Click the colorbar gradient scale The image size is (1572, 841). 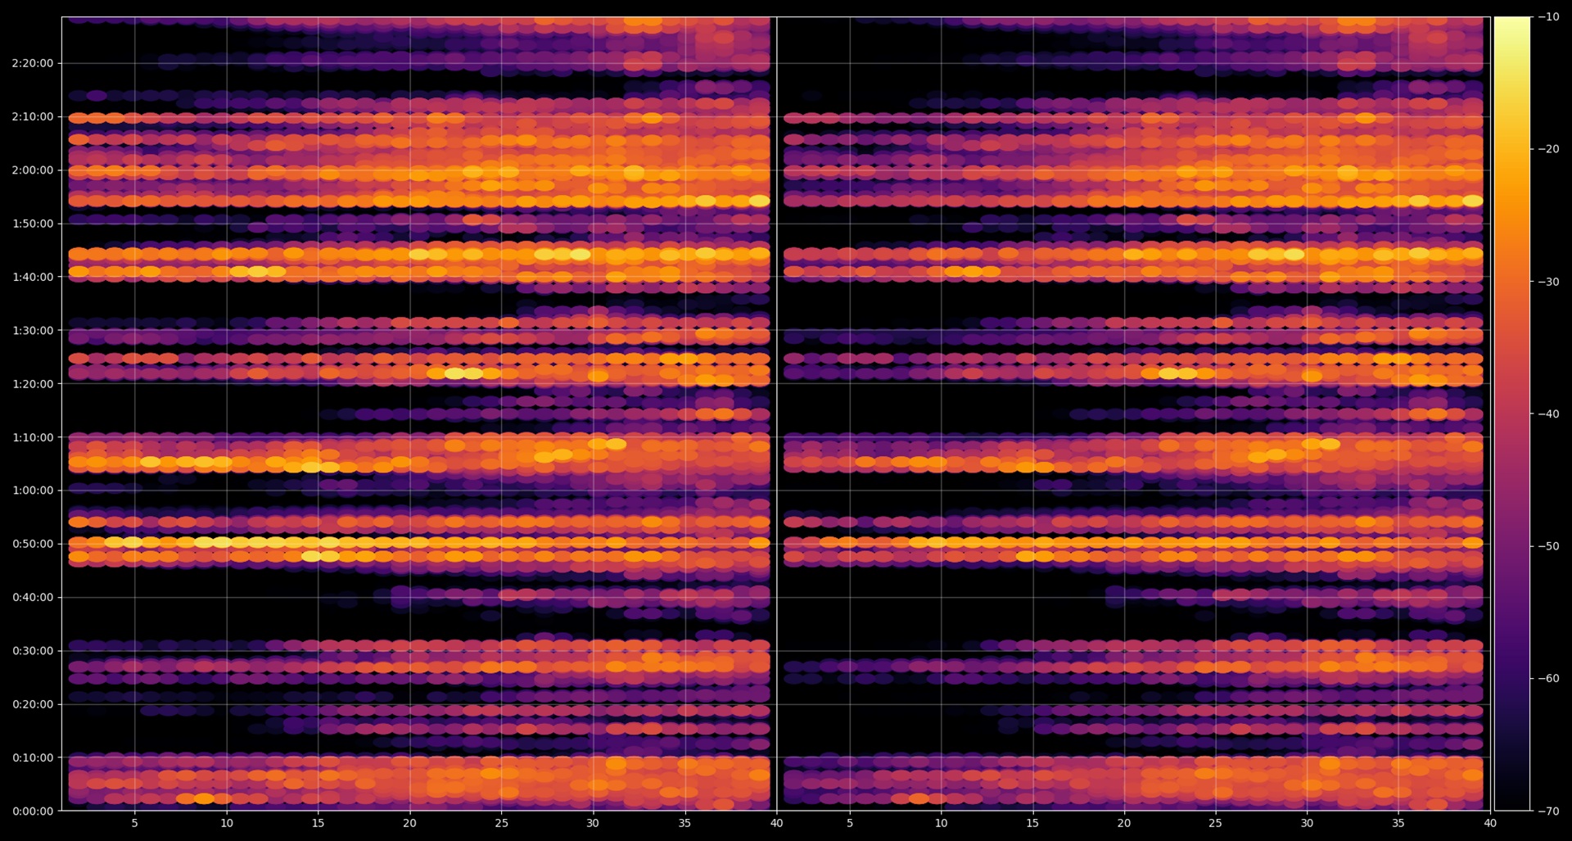tap(1511, 414)
